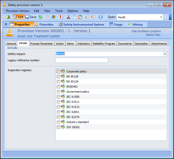The height and width of the screenshot is (159, 174).
Task: Click the green Refresh icon in toolbar
Action: (40, 17)
